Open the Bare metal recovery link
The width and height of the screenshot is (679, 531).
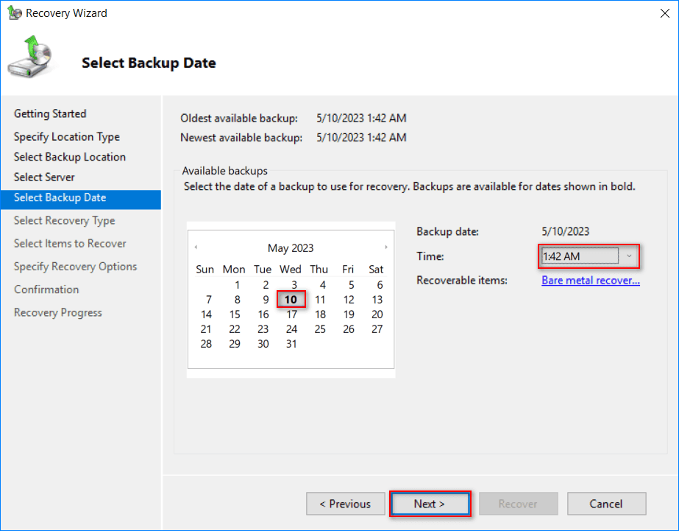(x=591, y=281)
